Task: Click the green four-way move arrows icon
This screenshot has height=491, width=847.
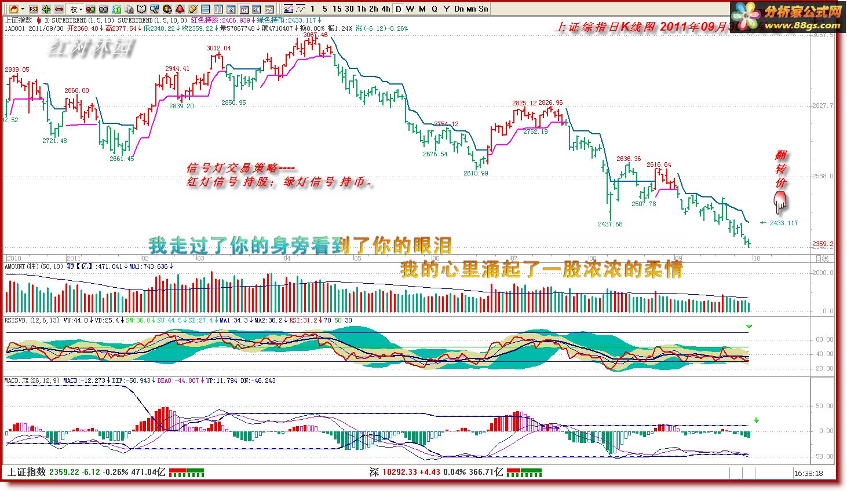Action: 46,9
